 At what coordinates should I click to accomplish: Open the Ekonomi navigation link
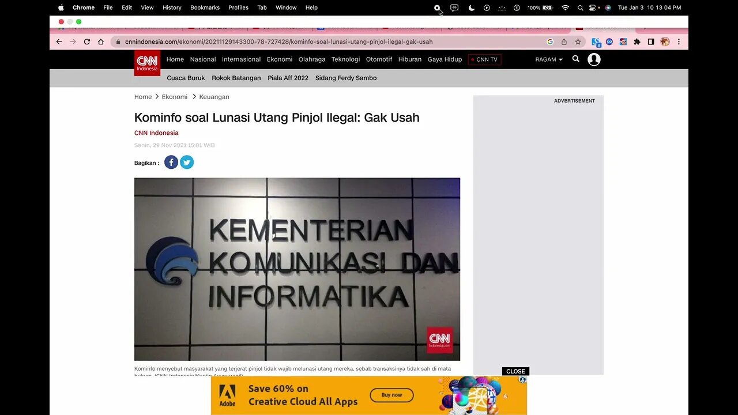pos(280,59)
